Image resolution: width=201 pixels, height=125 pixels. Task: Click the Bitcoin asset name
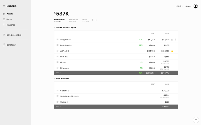coord(63,62)
